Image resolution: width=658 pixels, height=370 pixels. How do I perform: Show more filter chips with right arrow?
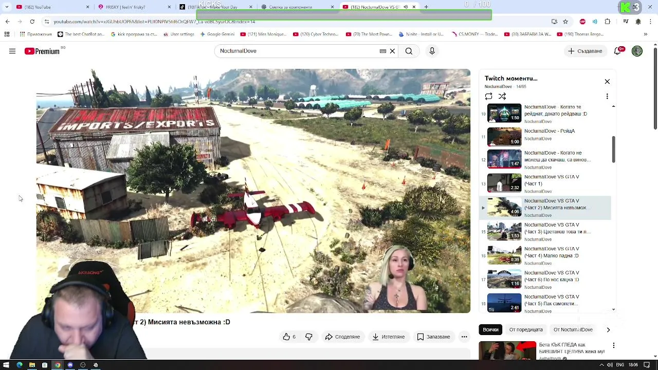point(608,329)
